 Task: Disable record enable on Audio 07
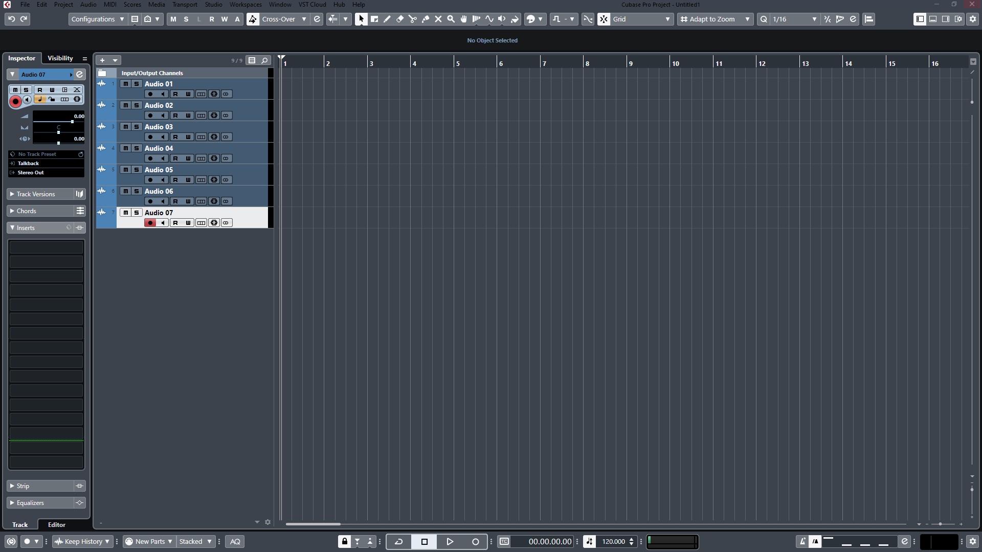click(x=150, y=223)
